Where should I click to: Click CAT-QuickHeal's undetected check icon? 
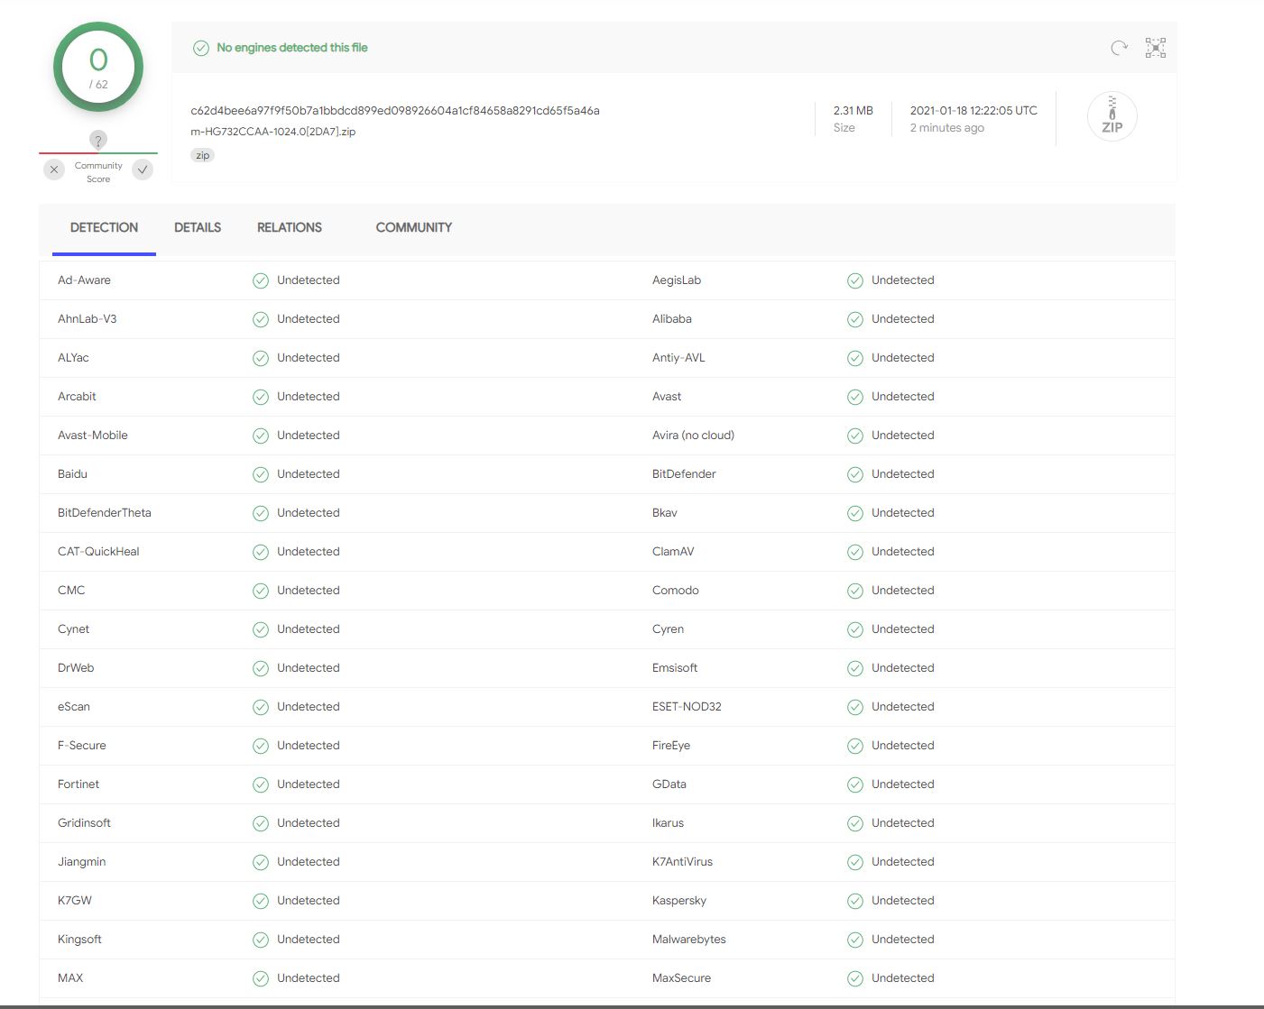point(261,552)
